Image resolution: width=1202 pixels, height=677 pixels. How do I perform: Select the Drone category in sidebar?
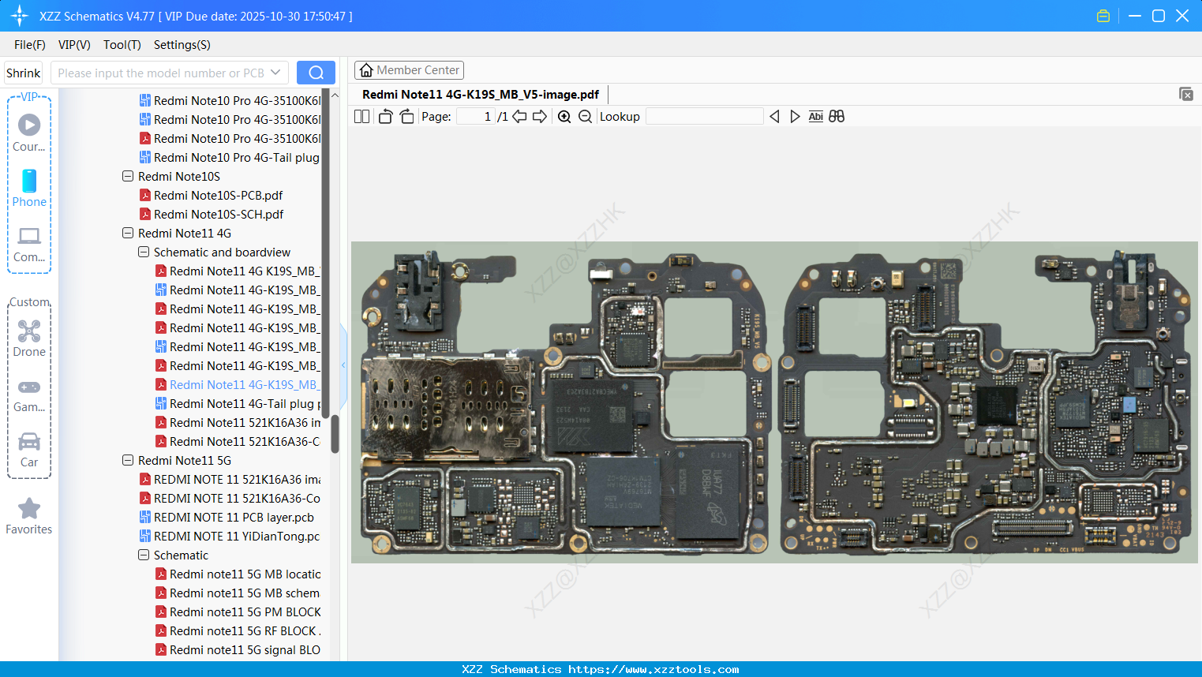pos(28,339)
